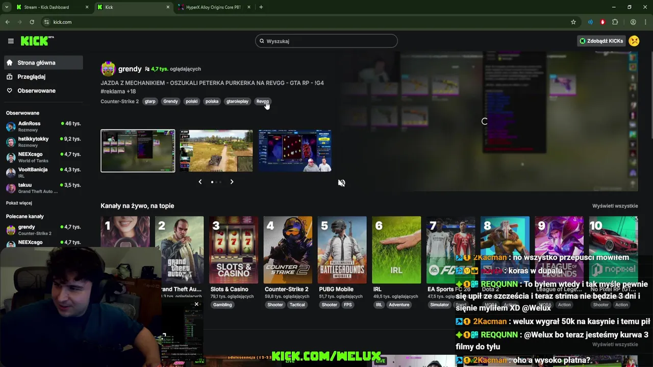Unmute the featured stream preview
The height and width of the screenshot is (367, 653).
(x=341, y=183)
